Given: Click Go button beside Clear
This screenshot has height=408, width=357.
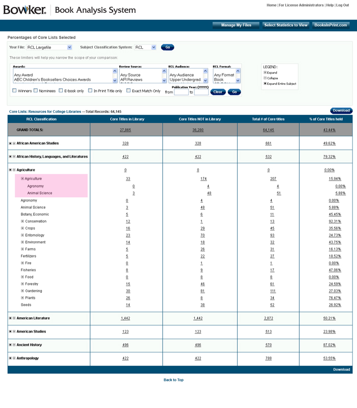Looking at the screenshot, I should click(x=234, y=92).
